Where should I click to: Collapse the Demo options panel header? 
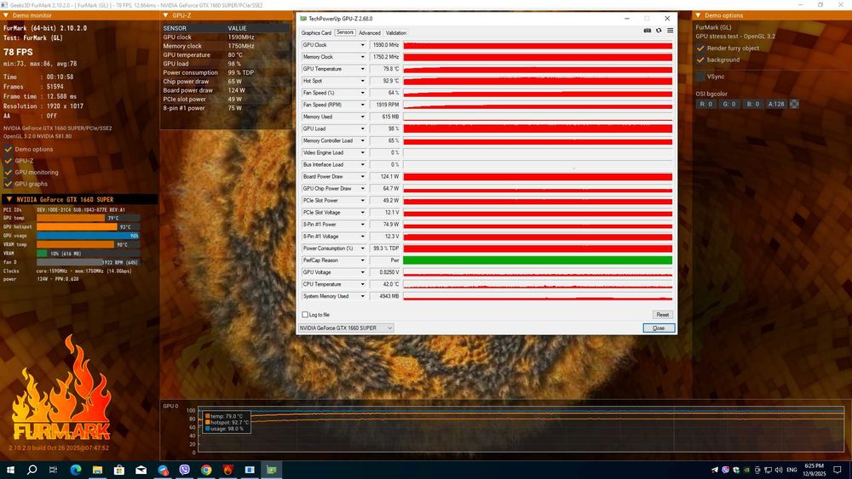click(699, 15)
